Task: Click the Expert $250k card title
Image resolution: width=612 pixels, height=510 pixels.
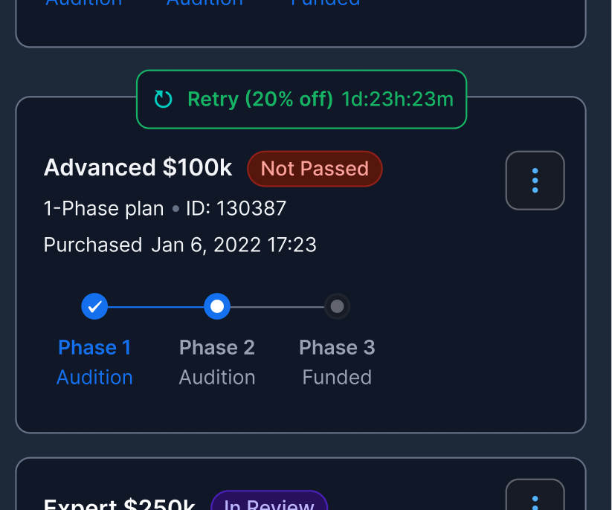Action: click(120, 504)
